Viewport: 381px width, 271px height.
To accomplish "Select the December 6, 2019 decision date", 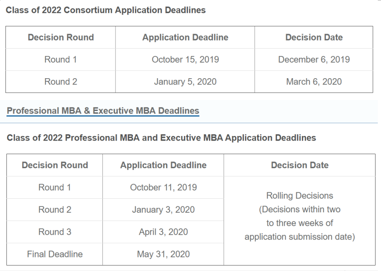I will (x=314, y=60).
